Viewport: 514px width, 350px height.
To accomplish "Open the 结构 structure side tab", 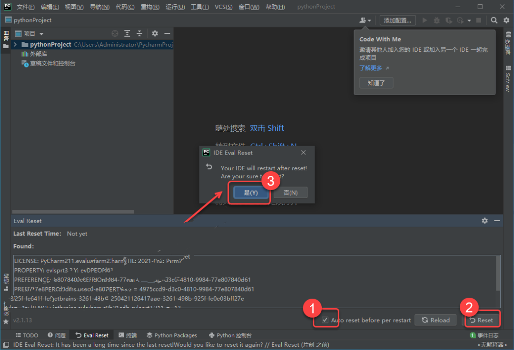I will (x=6, y=282).
